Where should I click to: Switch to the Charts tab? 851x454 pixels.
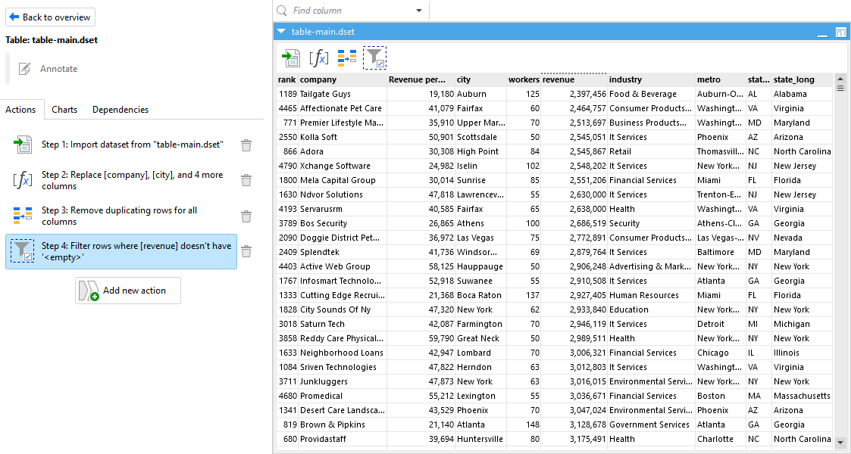64,110
